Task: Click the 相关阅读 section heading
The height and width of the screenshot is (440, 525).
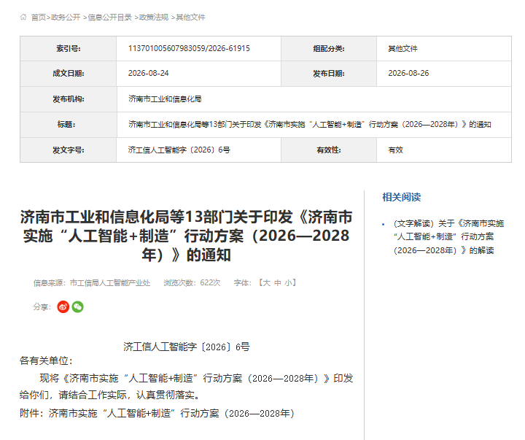Action: coord(402,197)
